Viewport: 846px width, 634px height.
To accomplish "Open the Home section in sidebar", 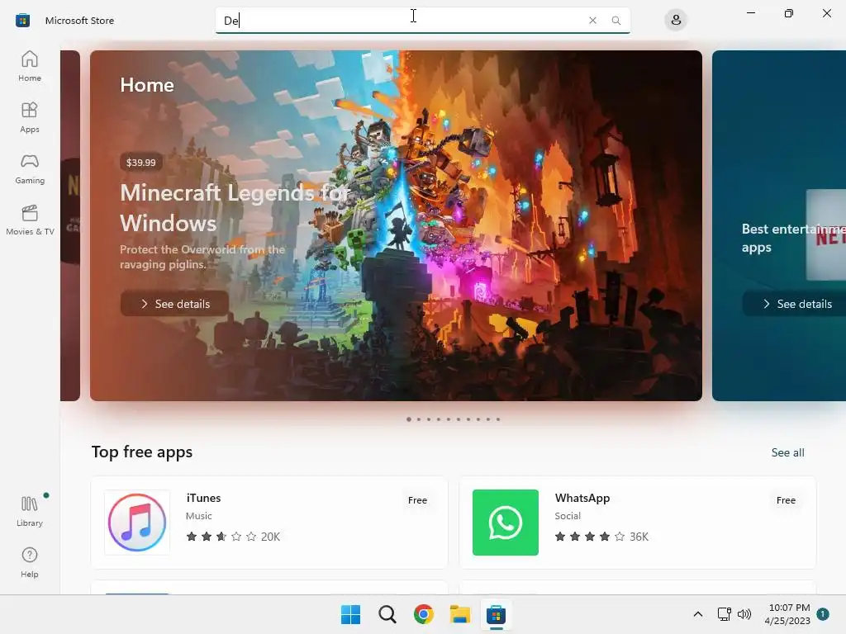I will tap(30, 66).
